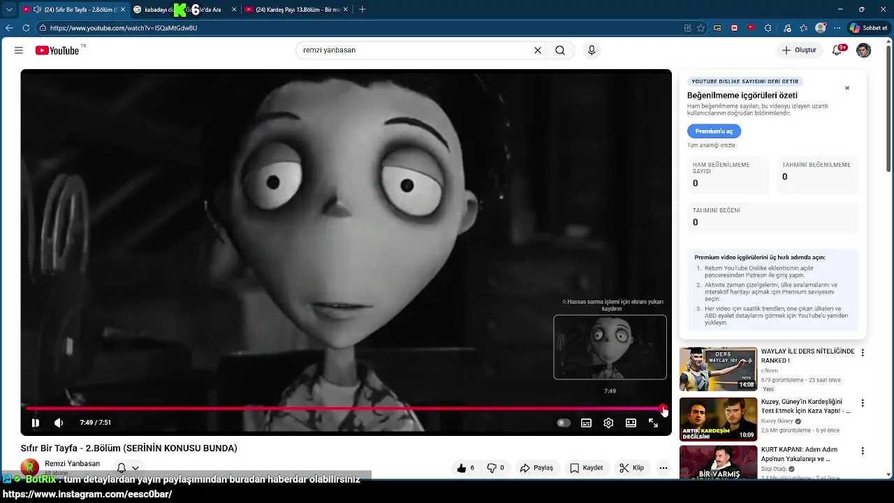This screenshot has width=894, height=503.
Task: Save the video with Kaydet
Action: (x=586, y=468)
